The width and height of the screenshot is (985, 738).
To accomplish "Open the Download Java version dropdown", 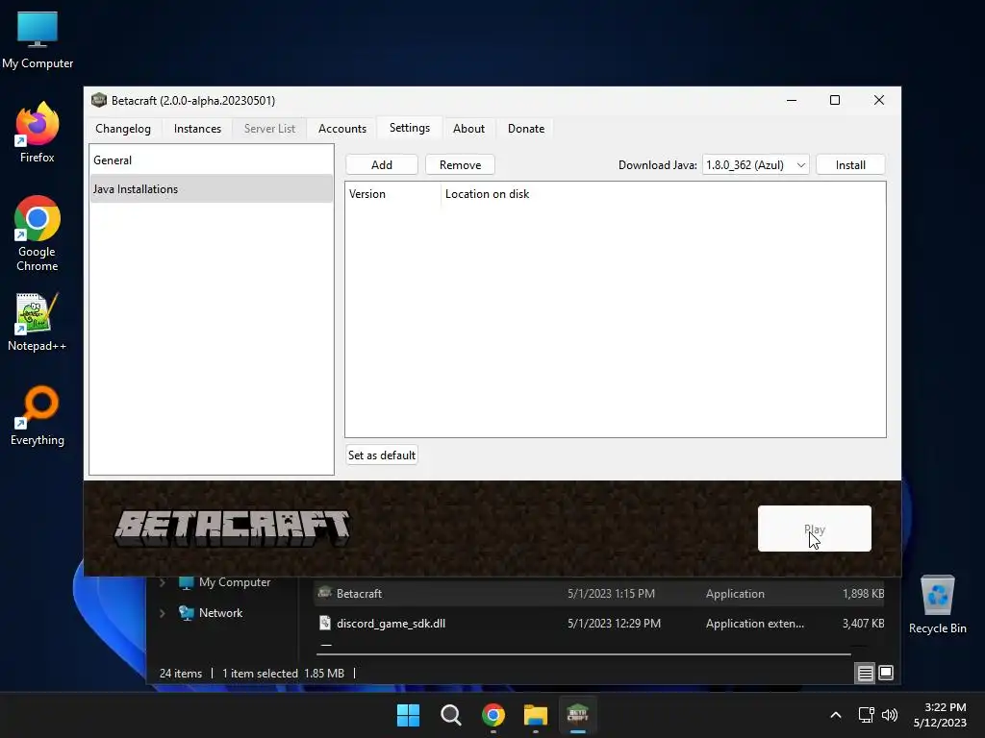I will pyautogui.click(x=756, y=165).
